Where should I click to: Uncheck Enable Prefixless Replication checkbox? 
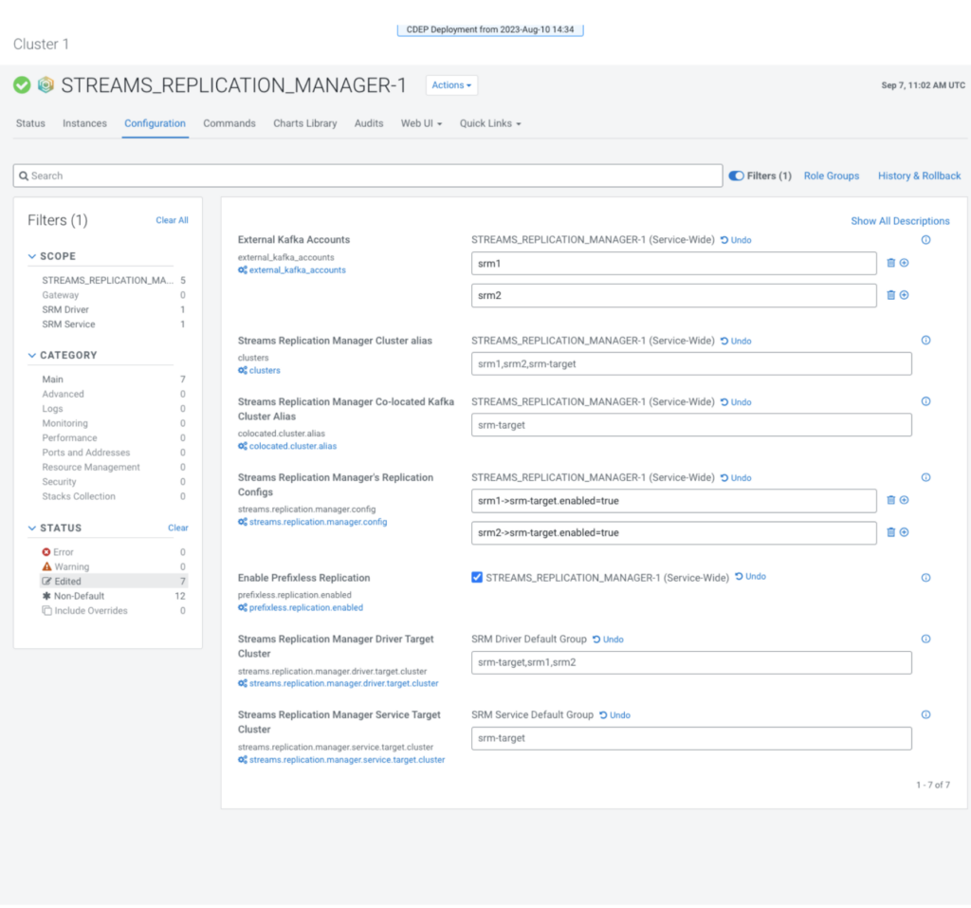tap(475, 576)
